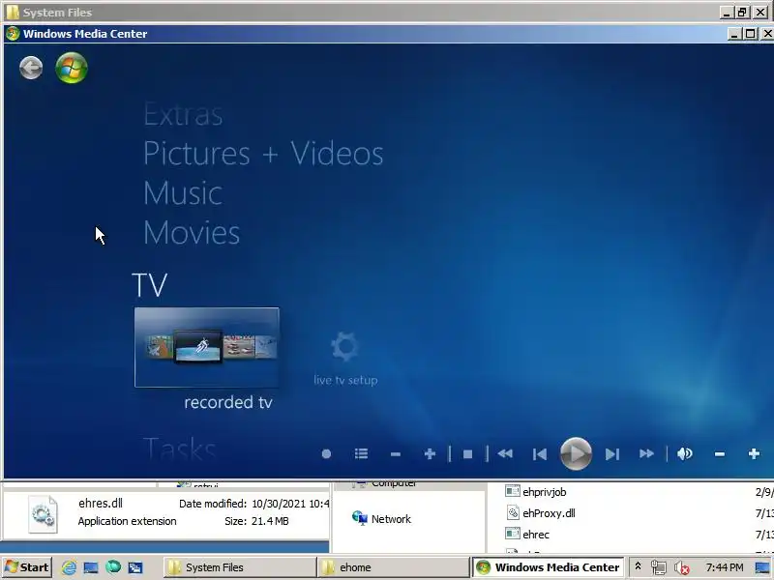Click channel down minus button

396,454
